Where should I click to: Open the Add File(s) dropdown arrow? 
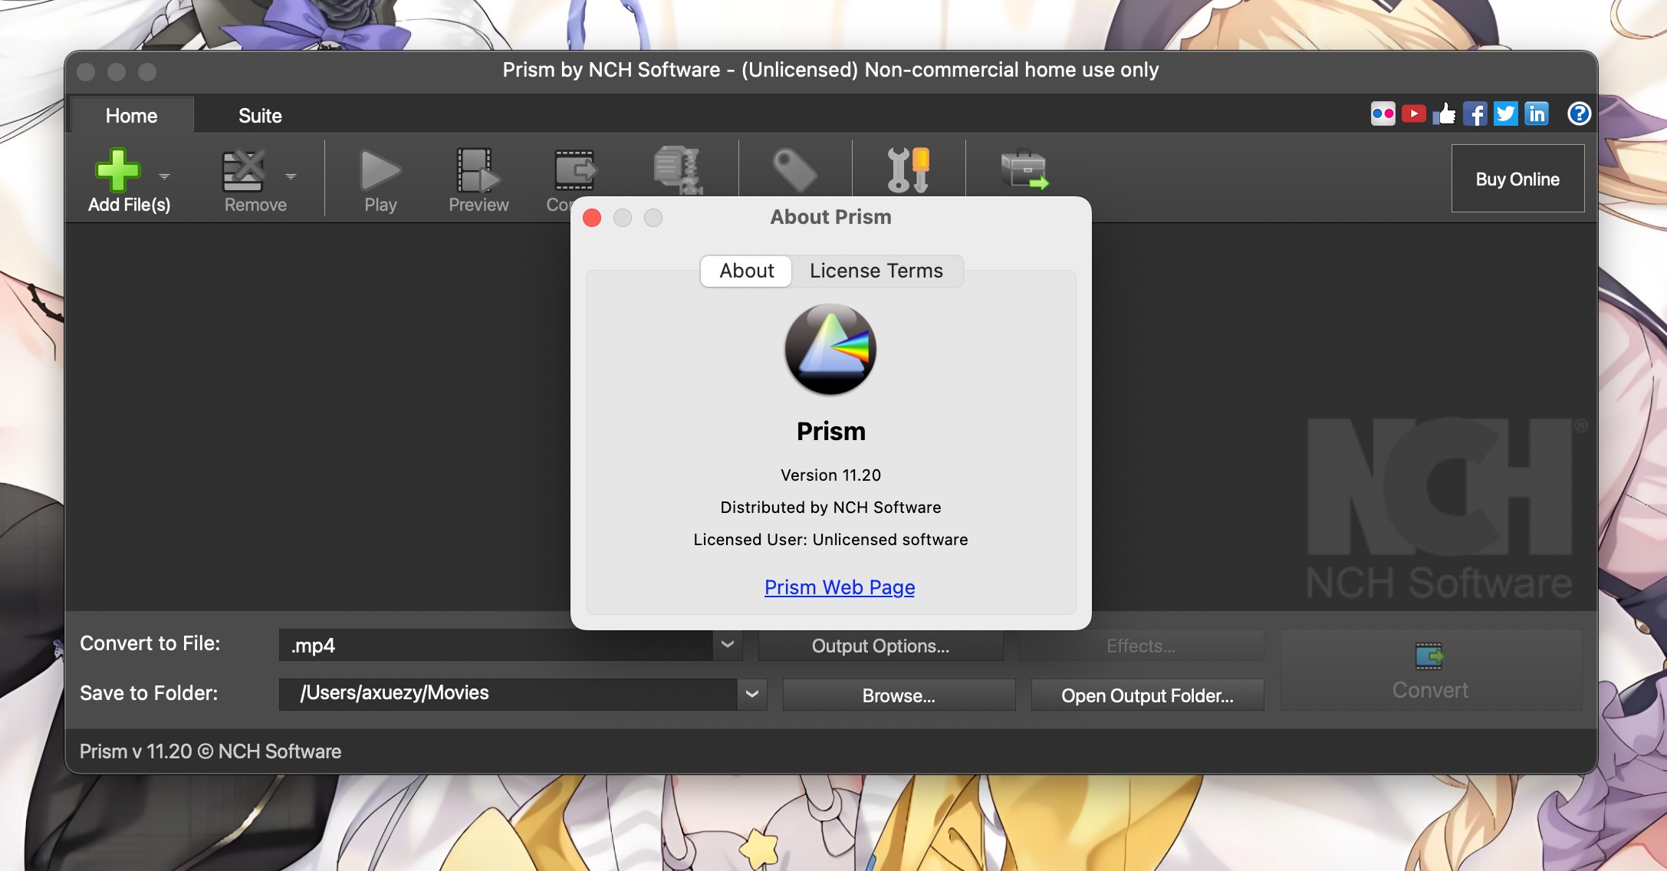pos(164,176)
